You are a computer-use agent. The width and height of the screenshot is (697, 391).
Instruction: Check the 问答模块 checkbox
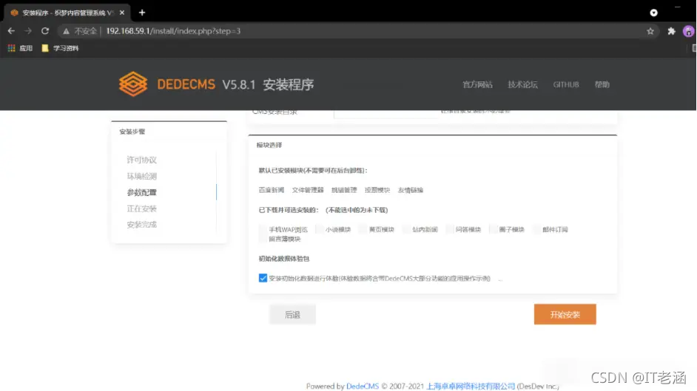coord(449,229)
